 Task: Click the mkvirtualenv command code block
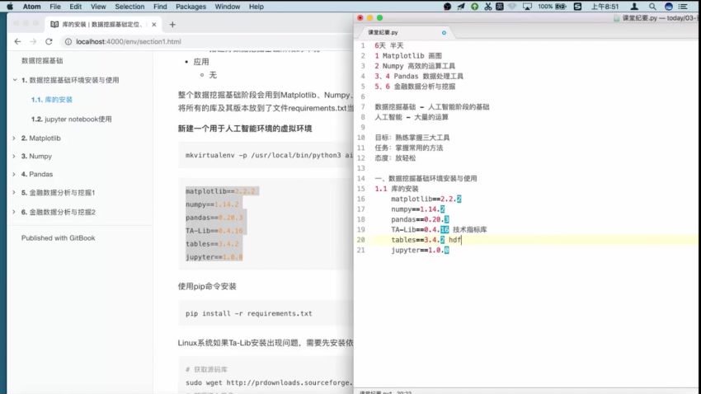[x=266, y=156]
